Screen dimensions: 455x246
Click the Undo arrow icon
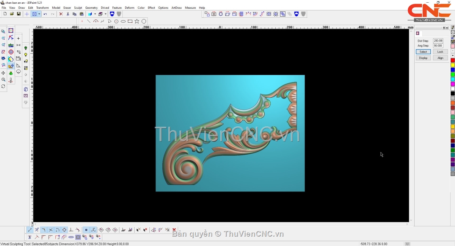coord(45,14)
